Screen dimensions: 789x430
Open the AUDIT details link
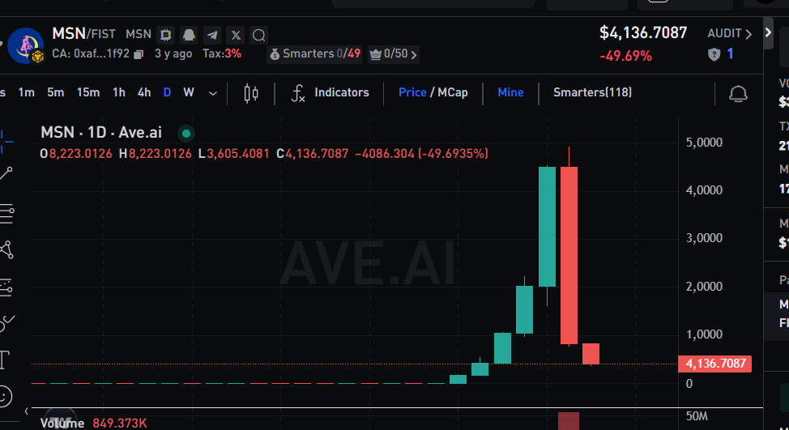(x=730, y=34)
